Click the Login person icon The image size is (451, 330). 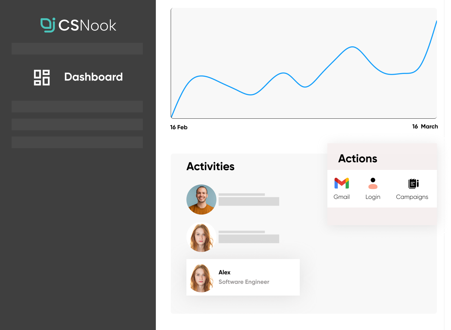coord(373,183)
